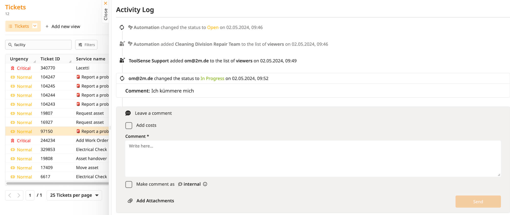510x215 pixels.
Task: Click Add new view
Action: click(x=66, y=26)
